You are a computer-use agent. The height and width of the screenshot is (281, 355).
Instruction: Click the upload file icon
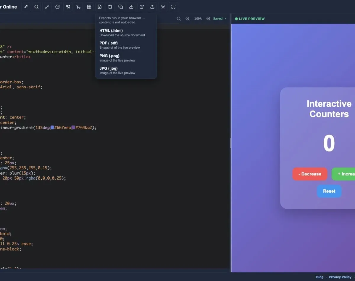pos(152,7)
